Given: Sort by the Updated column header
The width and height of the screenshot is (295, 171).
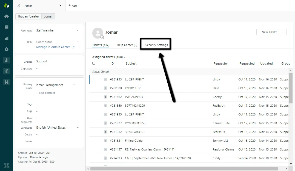Looking at the screenshot, I should [267, 63].
